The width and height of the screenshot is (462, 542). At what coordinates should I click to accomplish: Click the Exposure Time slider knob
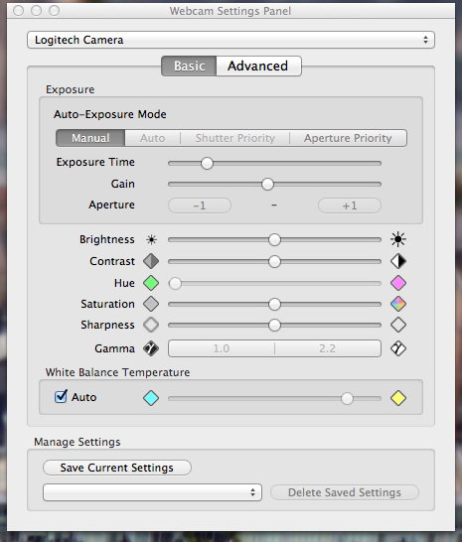207,163
